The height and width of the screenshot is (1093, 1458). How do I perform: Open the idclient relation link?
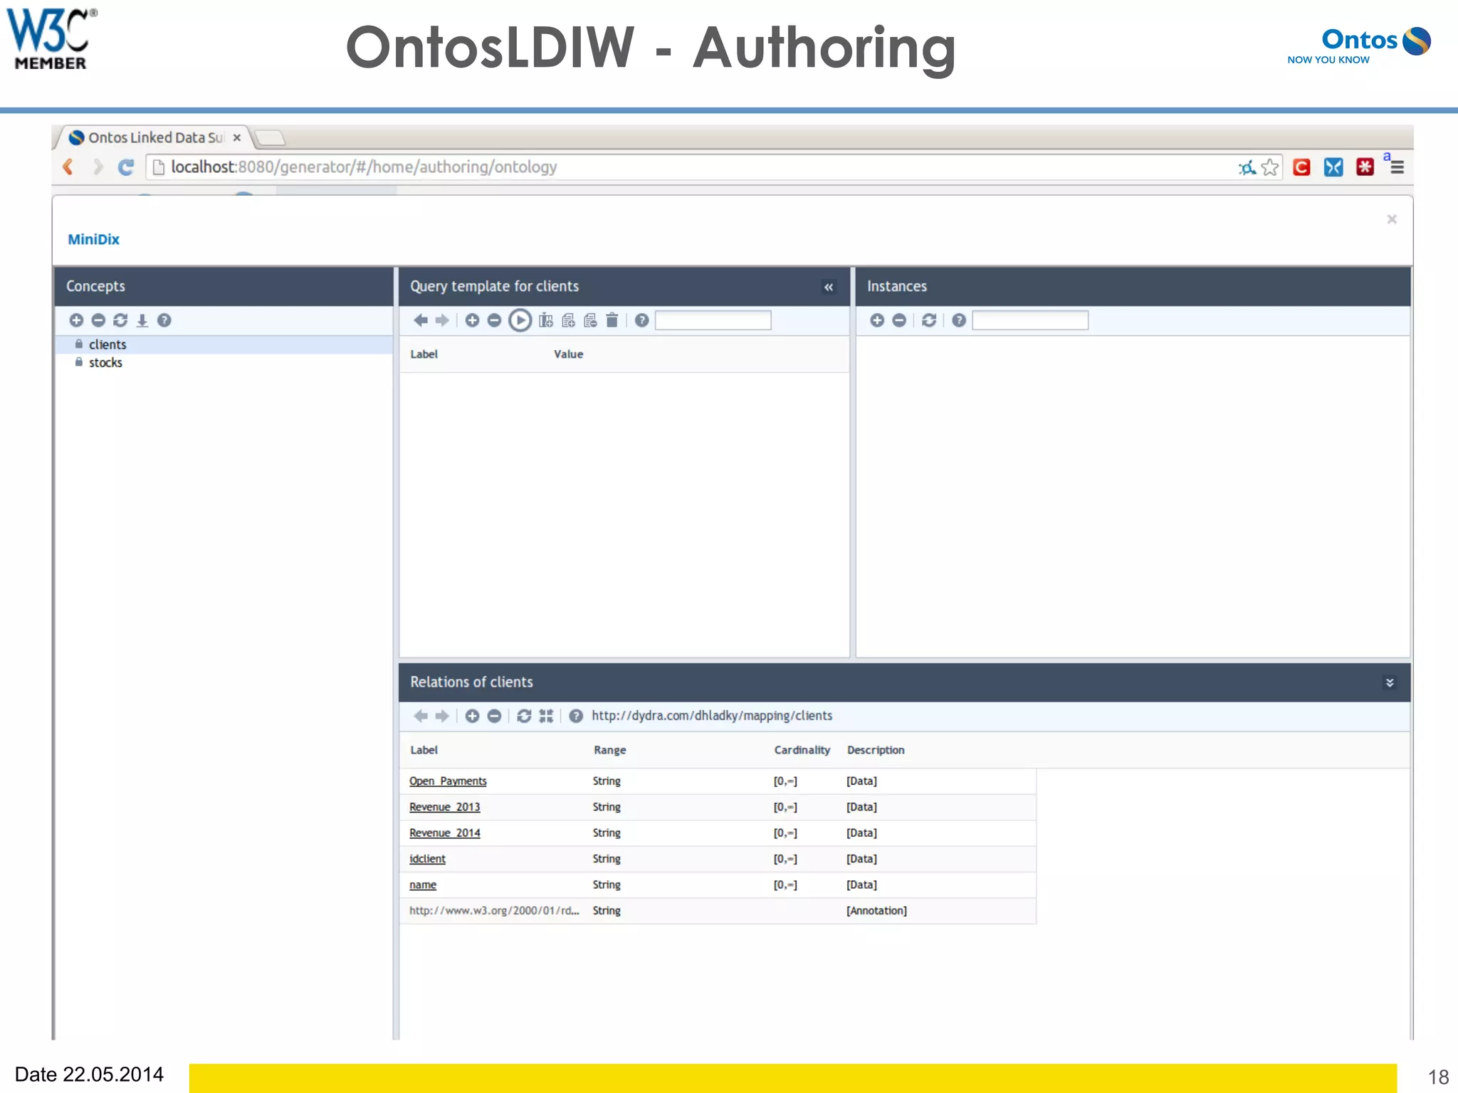click(x=427, y=859)
